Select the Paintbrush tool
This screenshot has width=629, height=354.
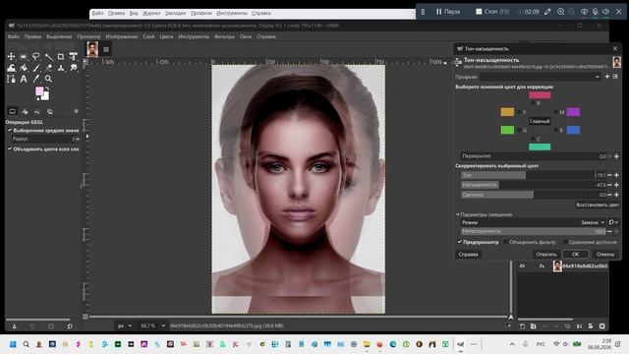tap(36, 68)
